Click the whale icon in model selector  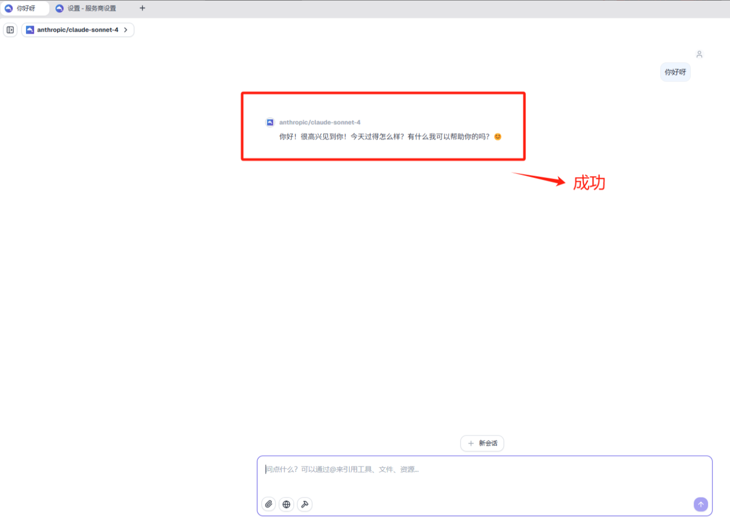point(30,30)
